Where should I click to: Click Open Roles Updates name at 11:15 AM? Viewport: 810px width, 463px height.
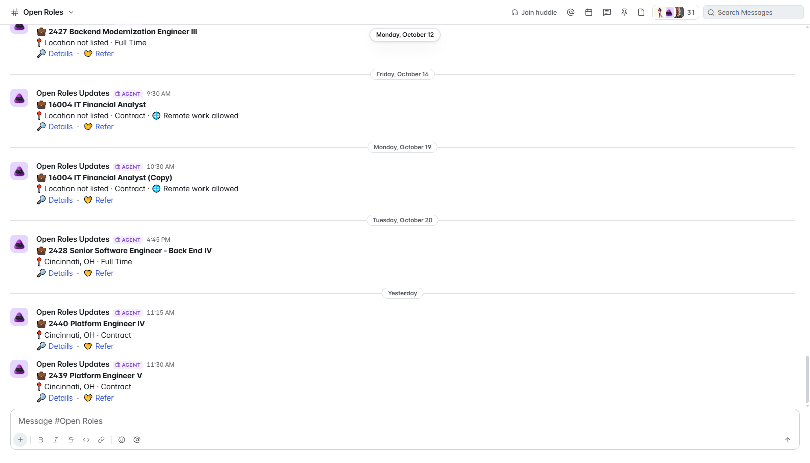click(x=73, y=312)
